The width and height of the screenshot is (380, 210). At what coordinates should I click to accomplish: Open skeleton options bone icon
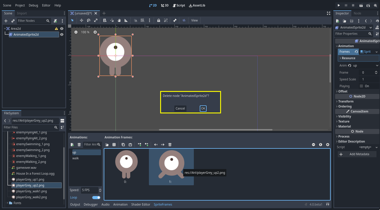175,20
